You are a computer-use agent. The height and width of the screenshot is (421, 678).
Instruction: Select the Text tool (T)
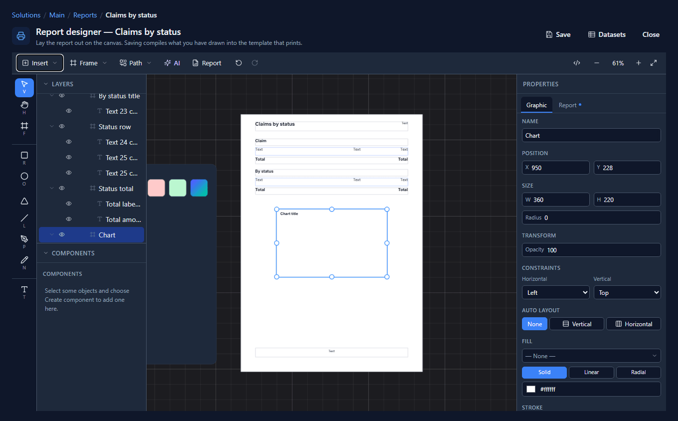[x=24, y=292]
